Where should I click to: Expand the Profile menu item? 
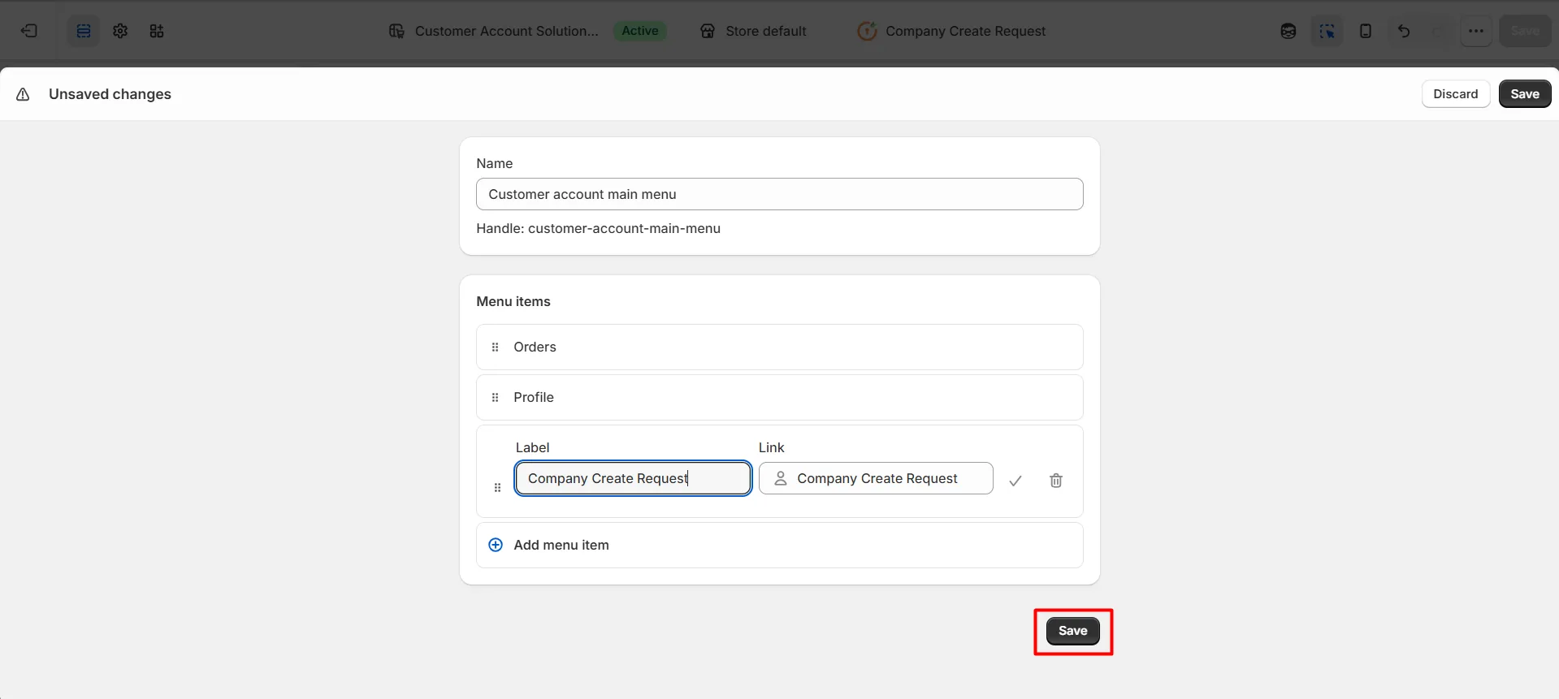(x=780, y=397)
